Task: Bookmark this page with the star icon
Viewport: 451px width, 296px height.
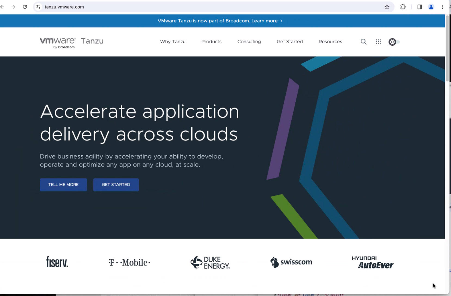Action: [387, 7]
